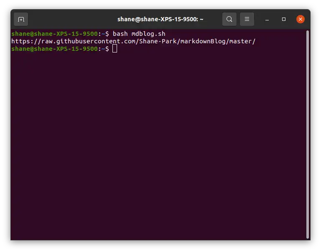Click the raw.githubusercontent.com URL output
Viewport: 321px width, 252px height.
[133, 41]
